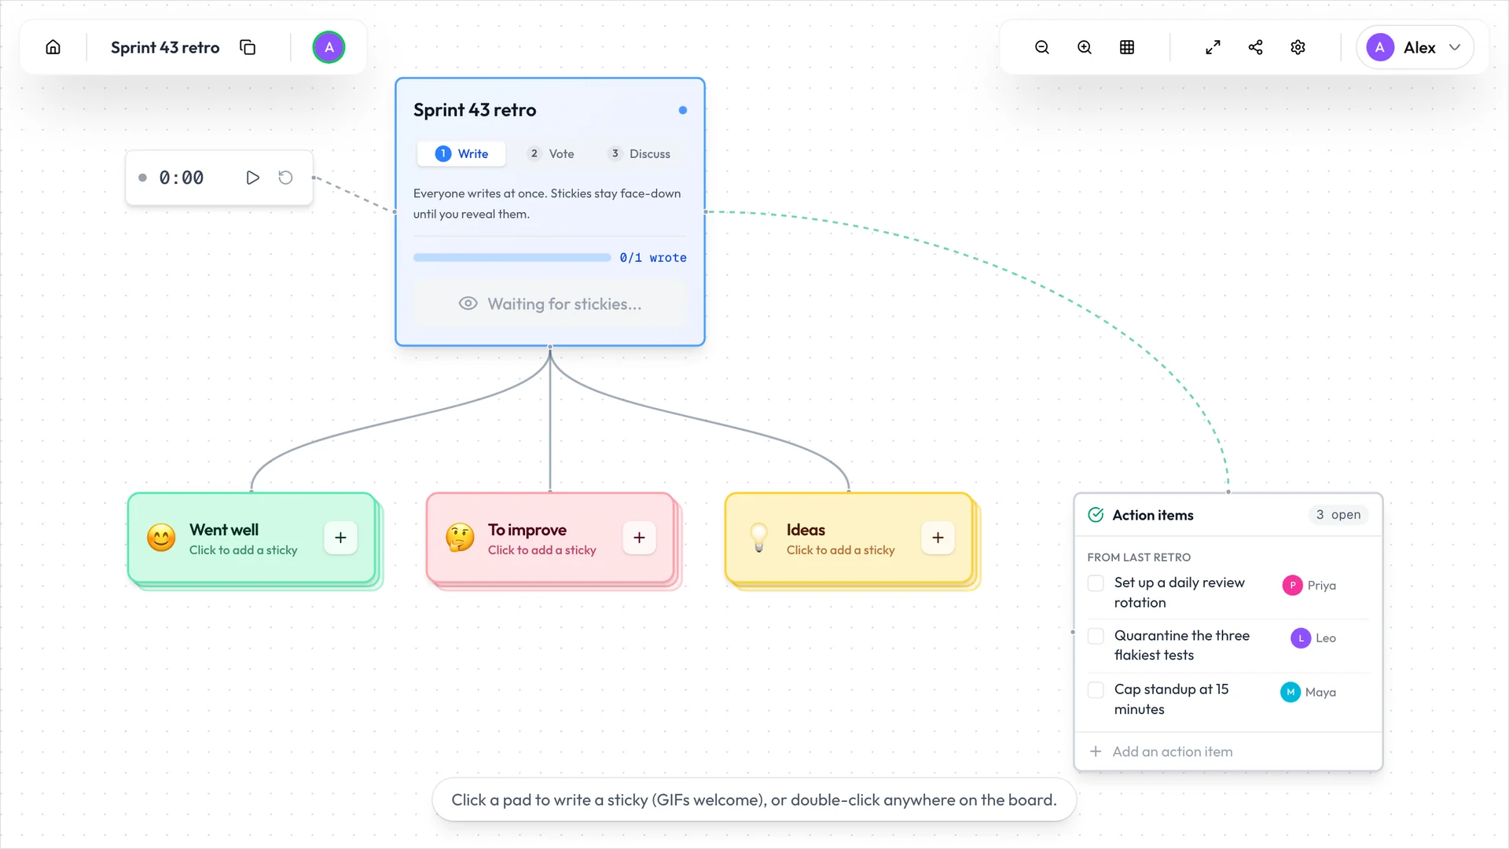Check off Quarantine the three flakiest tests
Screen dimensions: 1509x849
(1096, 636)
